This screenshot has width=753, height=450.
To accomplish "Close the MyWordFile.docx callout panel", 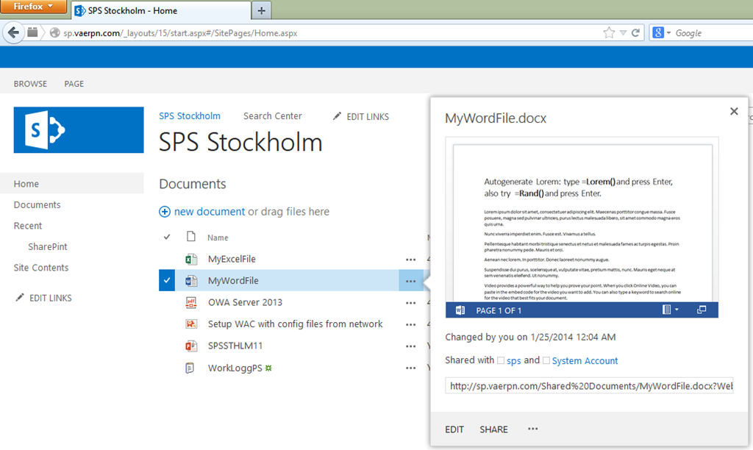I will 734,112.
